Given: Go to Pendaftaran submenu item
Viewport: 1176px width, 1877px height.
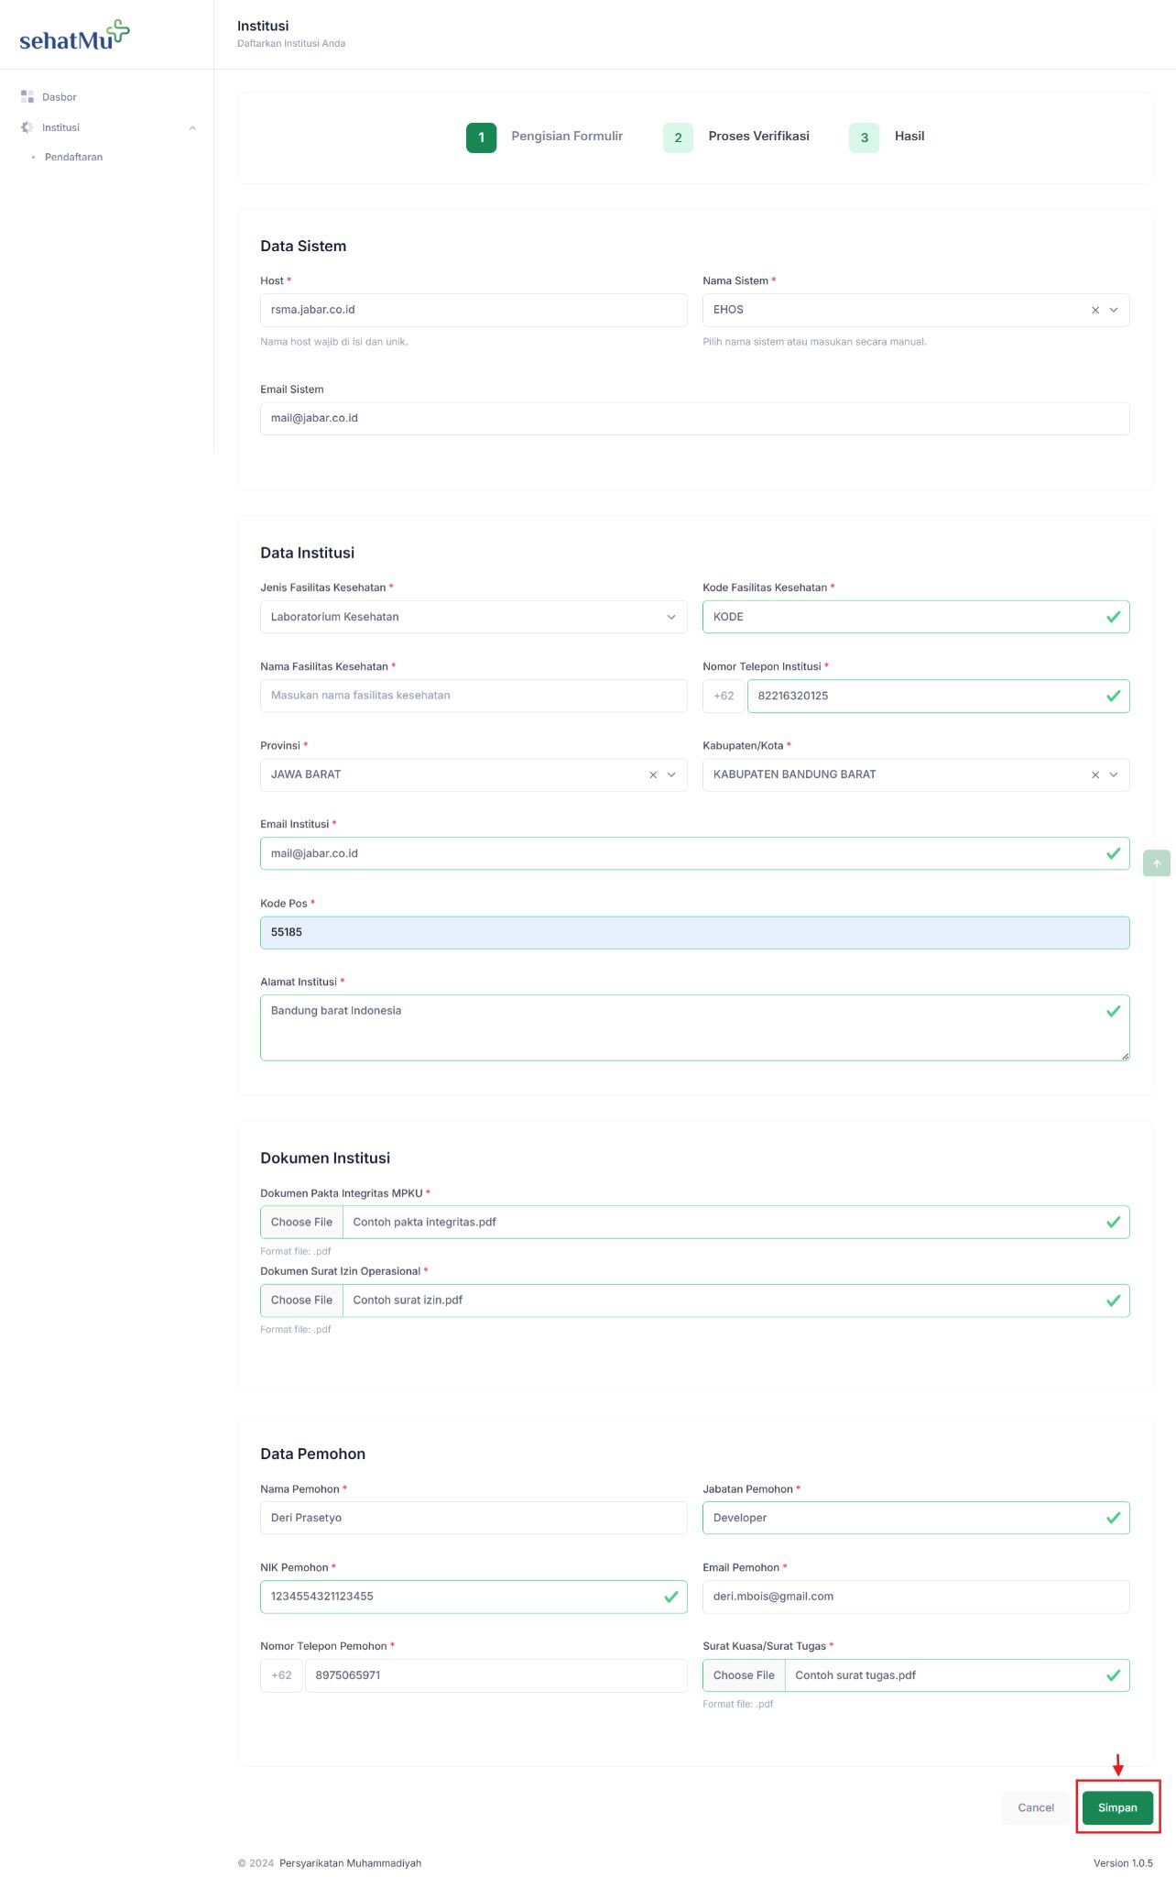Looking at the screenshot, I should coord(73,158).
